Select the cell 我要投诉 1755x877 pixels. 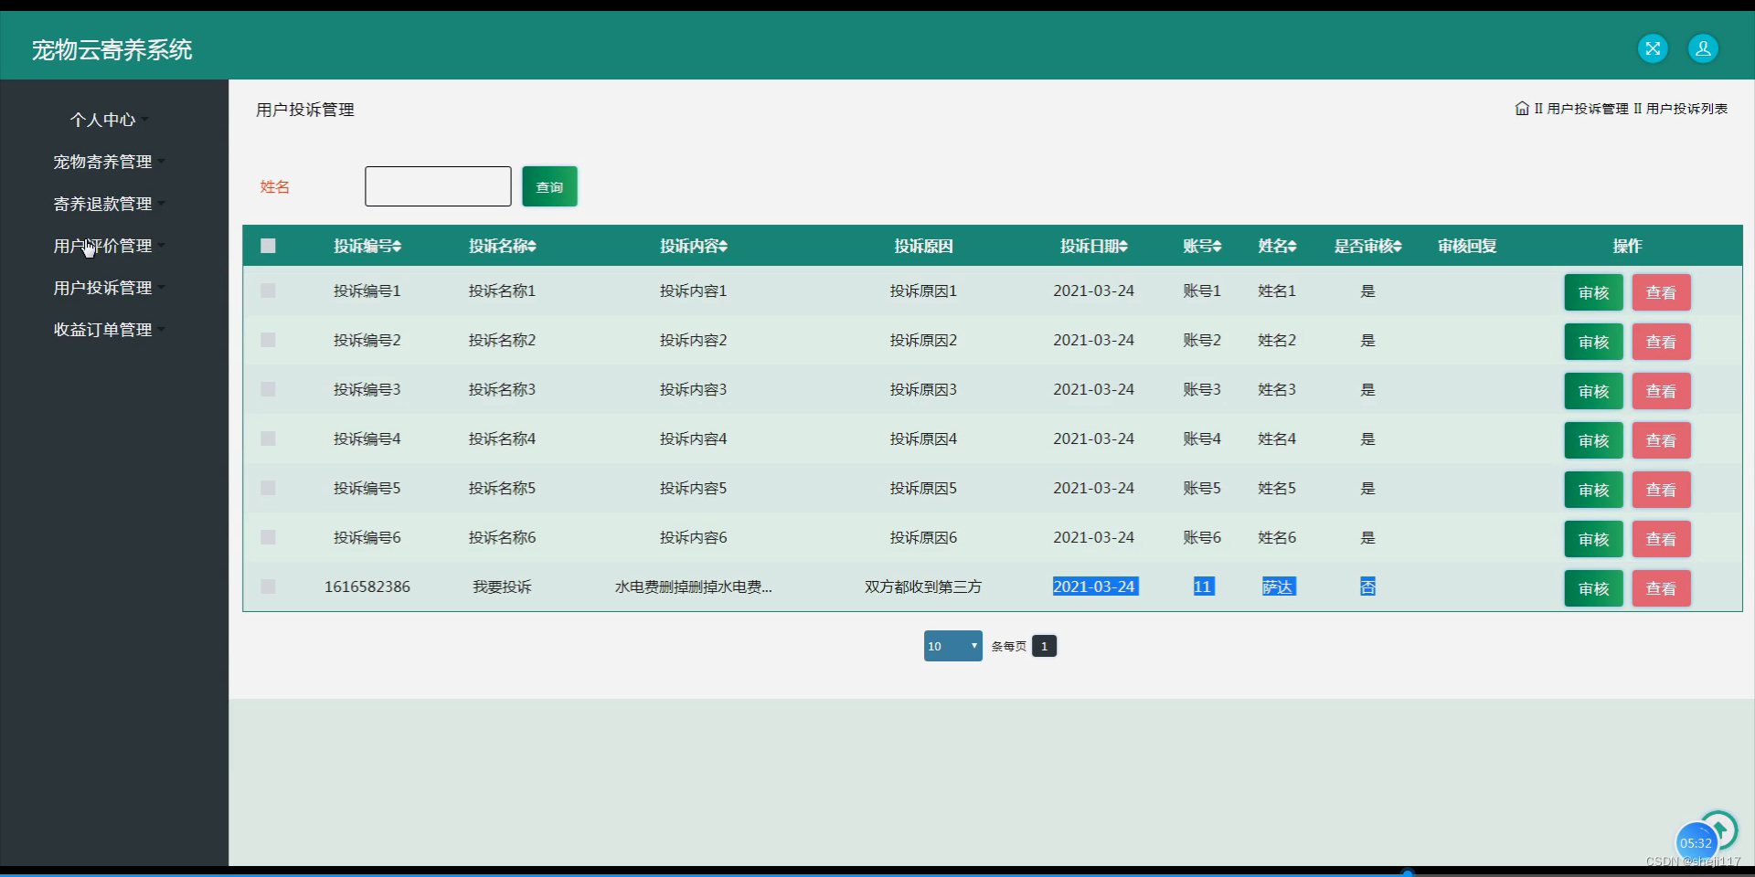(x=502, y=586)
